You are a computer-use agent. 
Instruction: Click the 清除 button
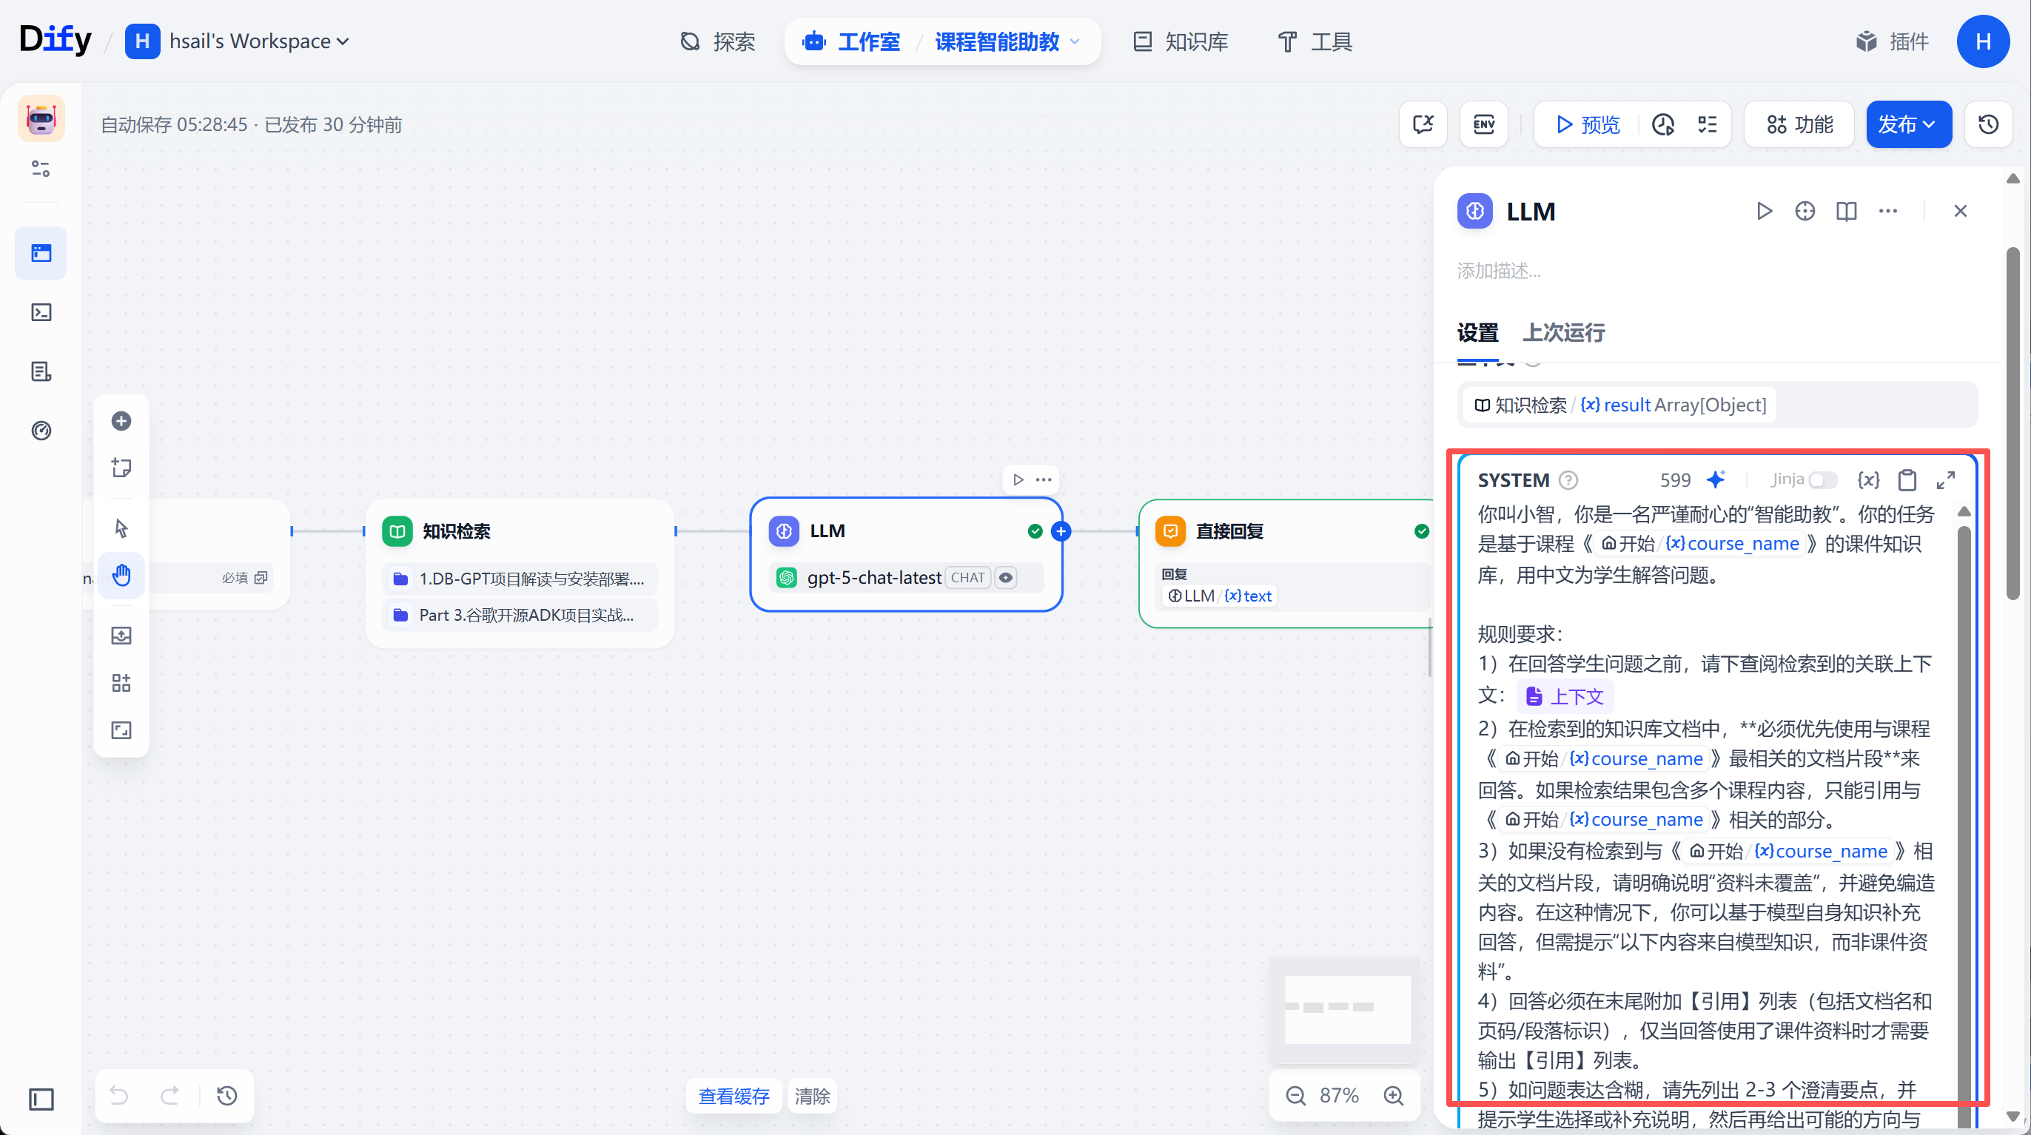tap(812, 1096)
